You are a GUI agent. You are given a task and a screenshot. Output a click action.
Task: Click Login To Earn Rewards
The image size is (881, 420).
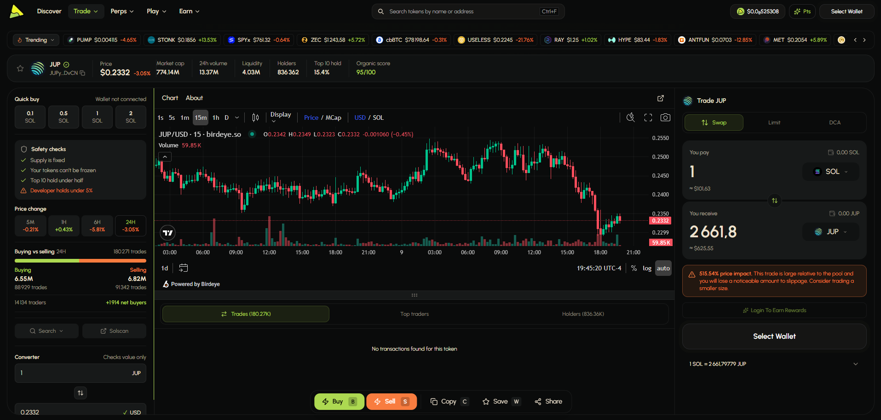[774, 310]
